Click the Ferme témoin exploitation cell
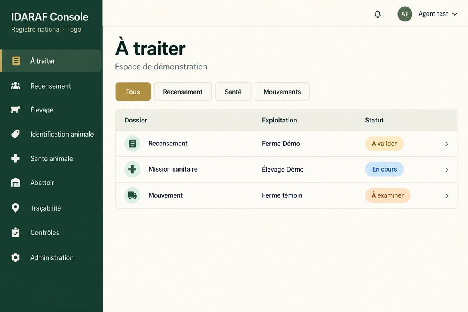 coord(282,195)
